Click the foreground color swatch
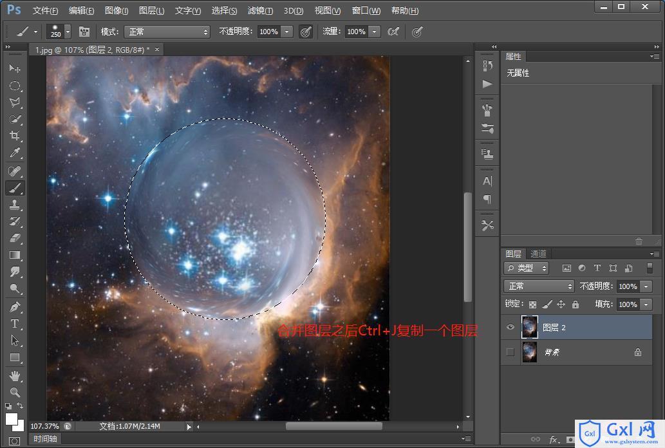This screenshot has width=665, height=448. pos(12,419)
